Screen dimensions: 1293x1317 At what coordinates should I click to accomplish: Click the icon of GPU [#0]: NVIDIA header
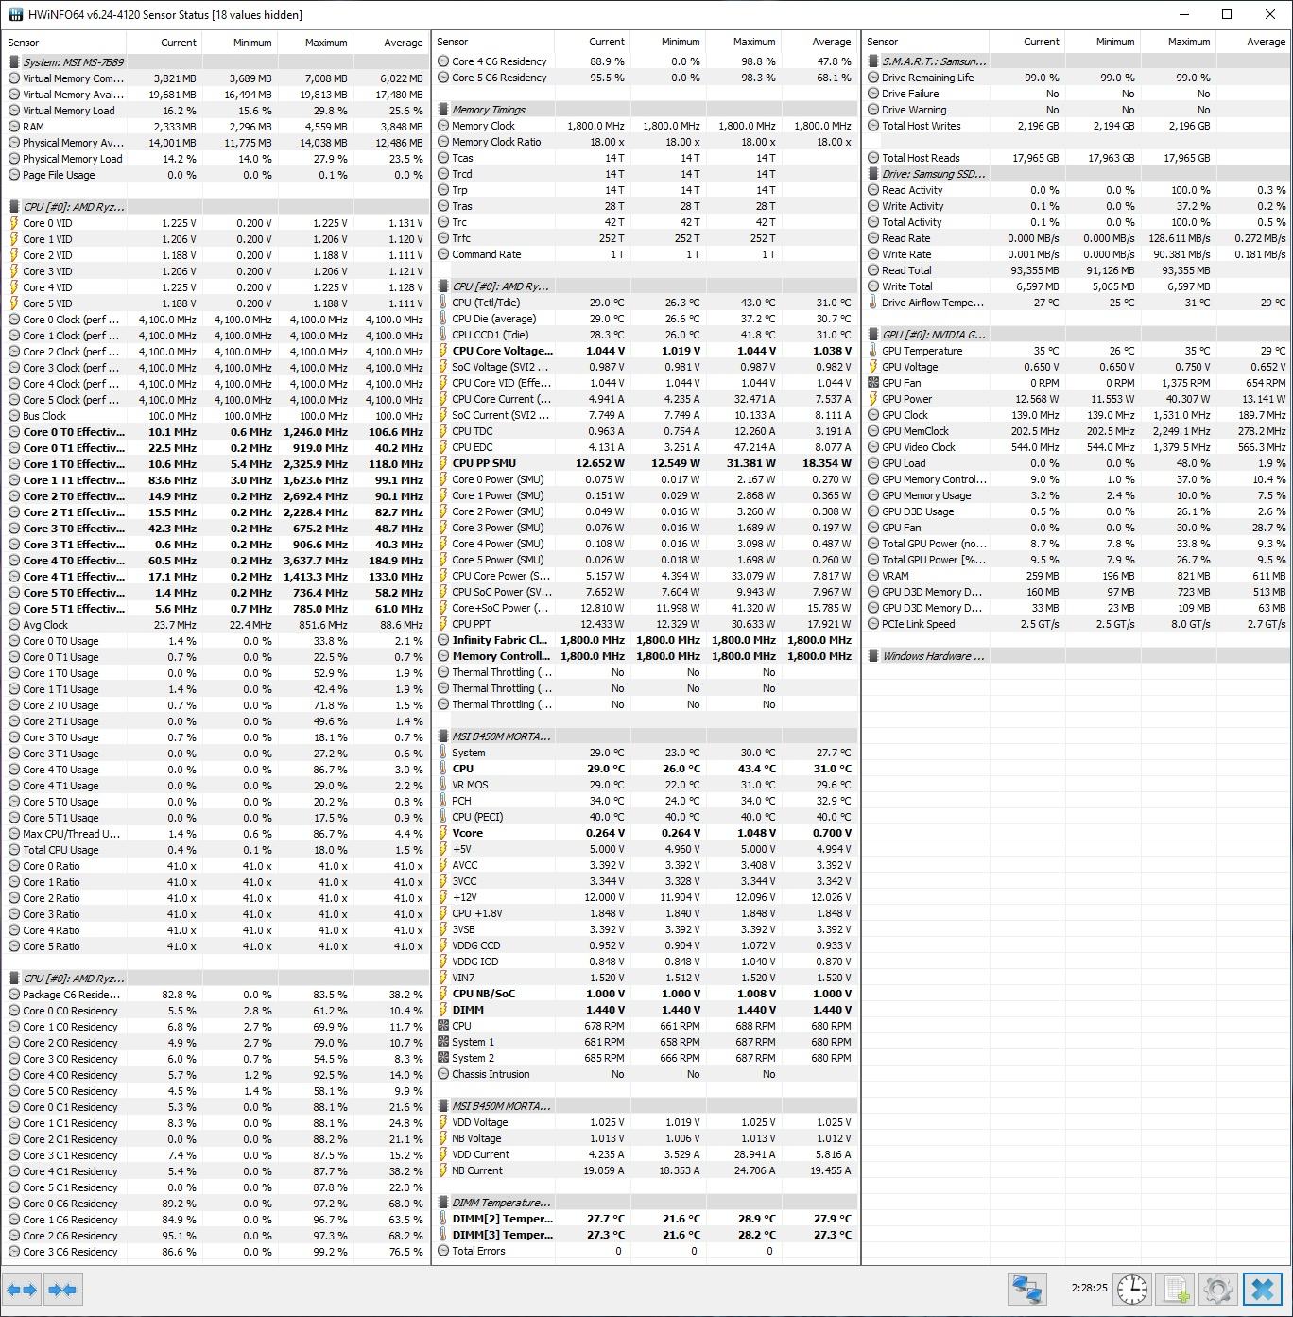(873, 335)
